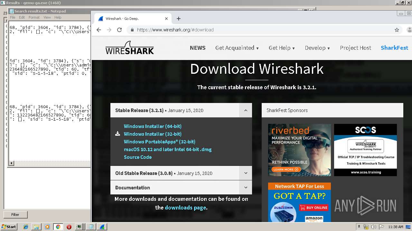Expand the Old Stable Release 3.0.8 section

coord(246,173)
